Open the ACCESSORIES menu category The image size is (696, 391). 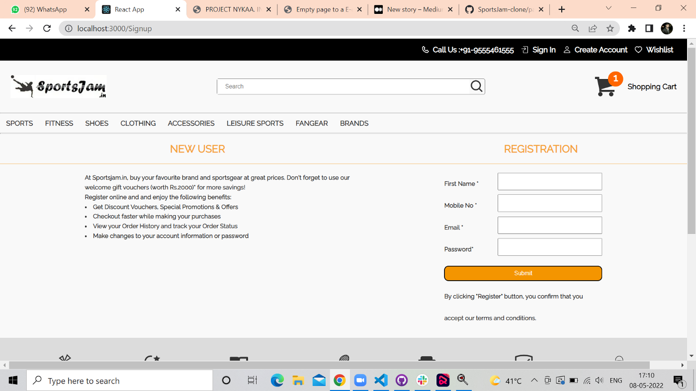pos(191,123)
